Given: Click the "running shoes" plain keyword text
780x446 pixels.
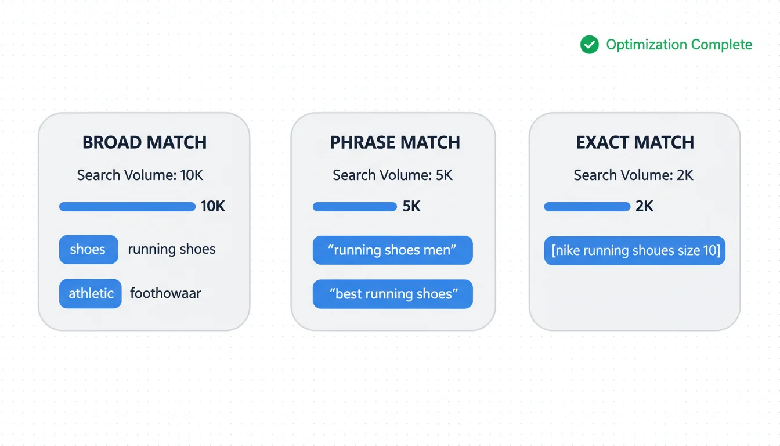Looking at the screenshot, I should click(172, 250).
